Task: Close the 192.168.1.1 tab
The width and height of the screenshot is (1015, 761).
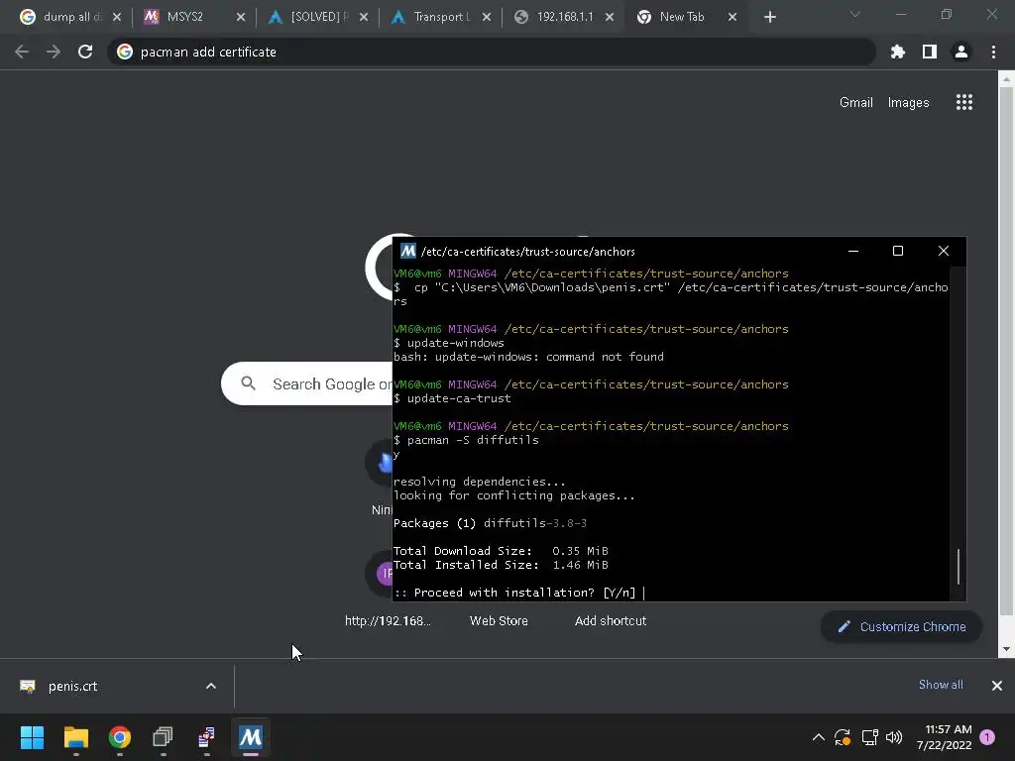Action: 610,18
